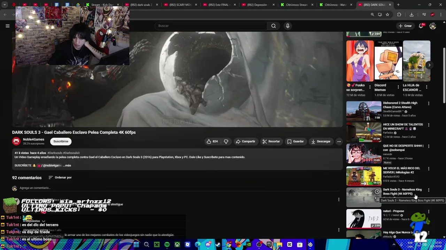Open the Windows Start button
The image size is (446, 250).
[136, 244]
